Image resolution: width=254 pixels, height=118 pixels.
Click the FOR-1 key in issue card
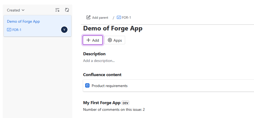pos(17,30)
